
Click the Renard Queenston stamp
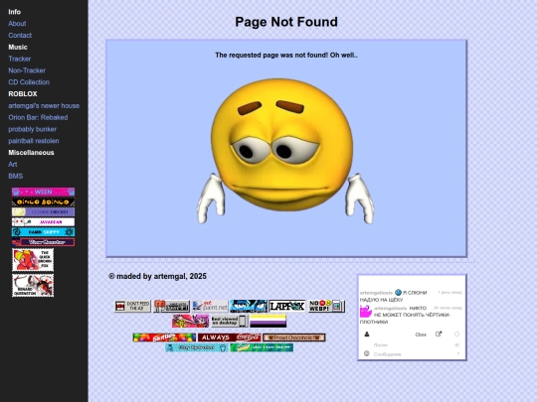[x=33, y=285]
